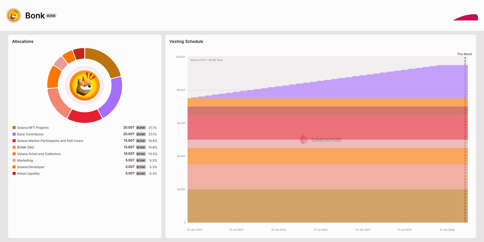
Task: Click the BONK badge in the BONK DAO row
Action: [141, 147]
